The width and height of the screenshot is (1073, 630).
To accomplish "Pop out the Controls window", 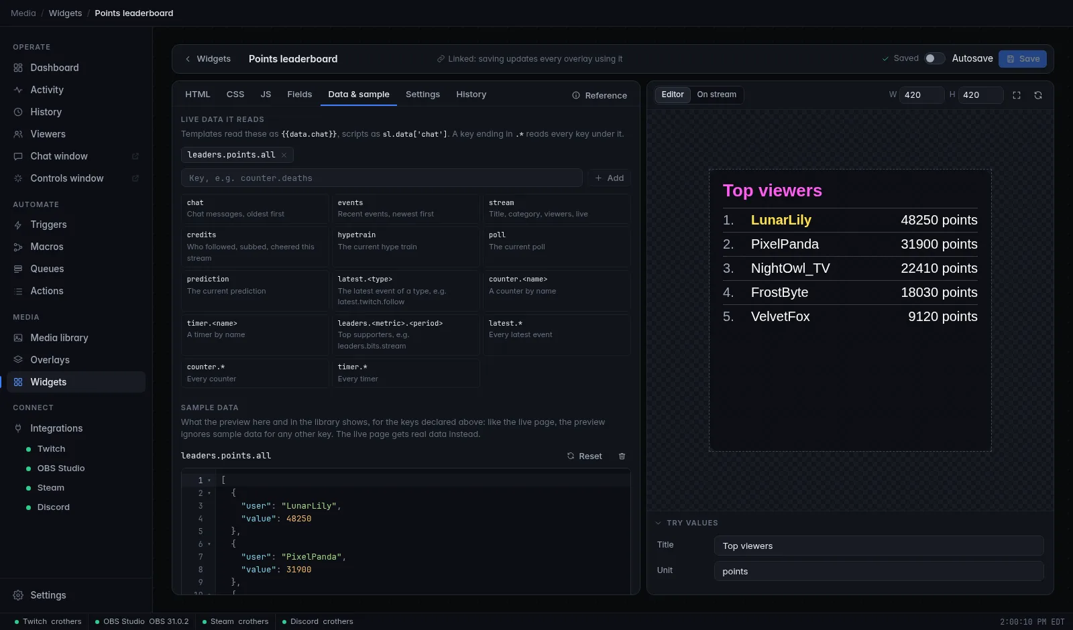I will [x=135, y=178].
